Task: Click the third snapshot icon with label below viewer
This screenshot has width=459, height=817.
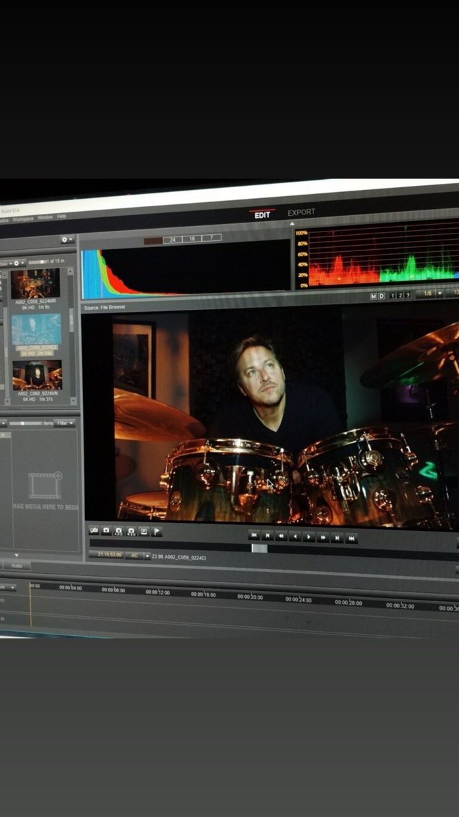Action: coord(119,530)
